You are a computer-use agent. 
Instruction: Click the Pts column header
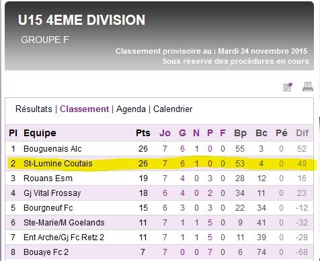click(x=143, y=133)
